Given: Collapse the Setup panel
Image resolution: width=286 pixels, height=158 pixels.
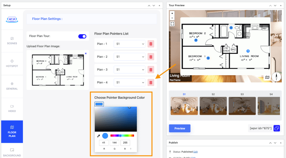Looking at the screenshot, I should 159,6.
